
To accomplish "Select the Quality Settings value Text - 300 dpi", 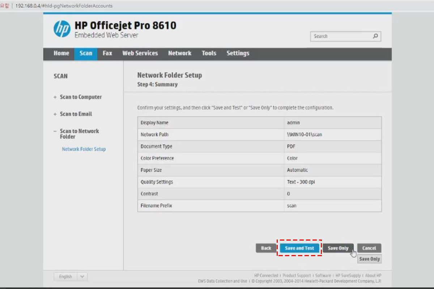I will tap(301, 182).
